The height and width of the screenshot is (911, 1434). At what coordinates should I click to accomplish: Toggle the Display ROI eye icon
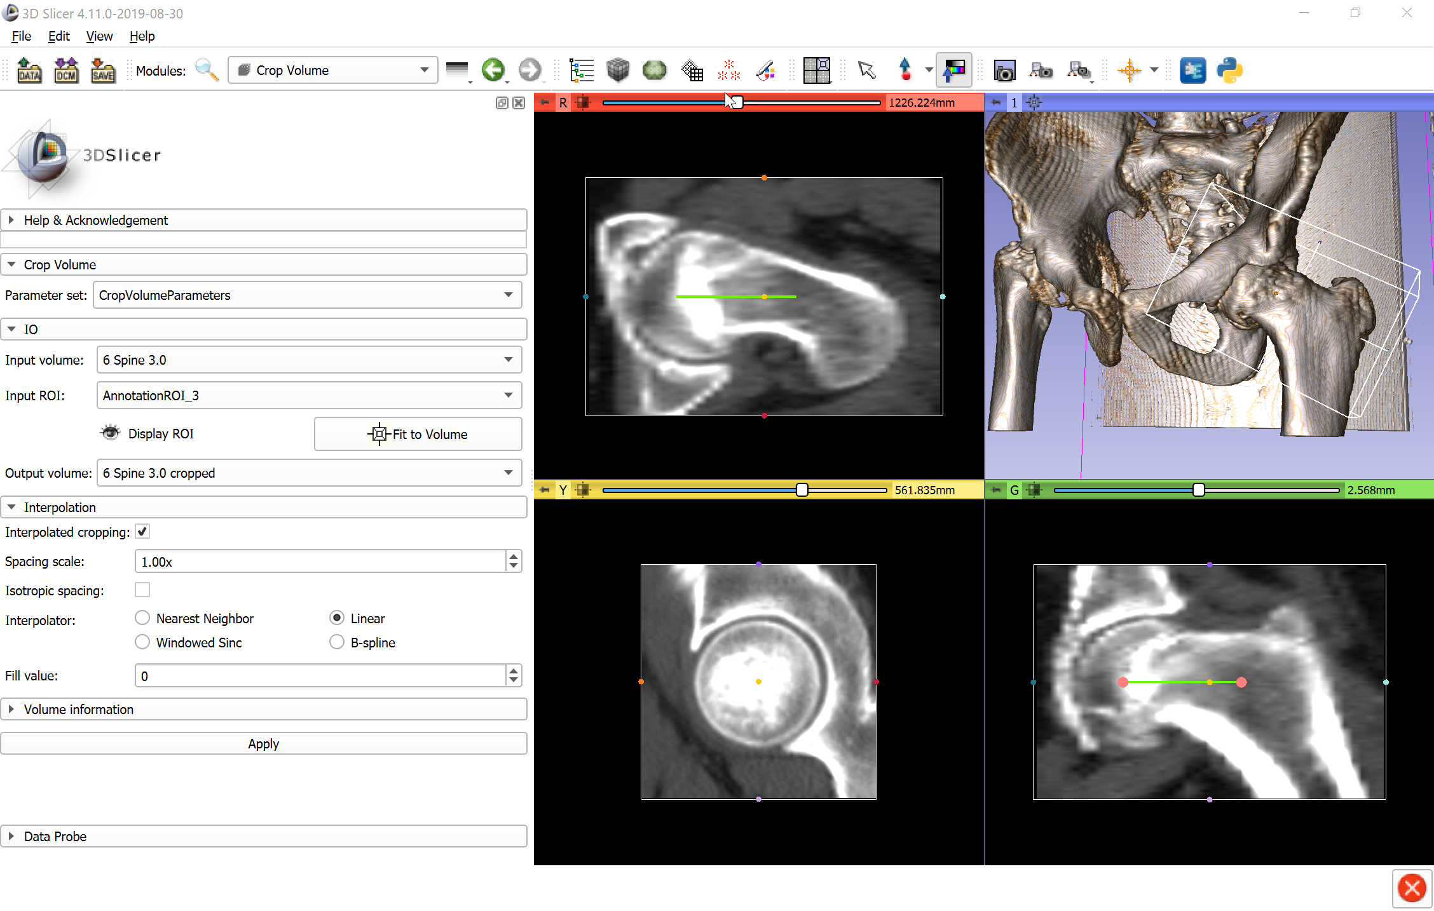111,433
